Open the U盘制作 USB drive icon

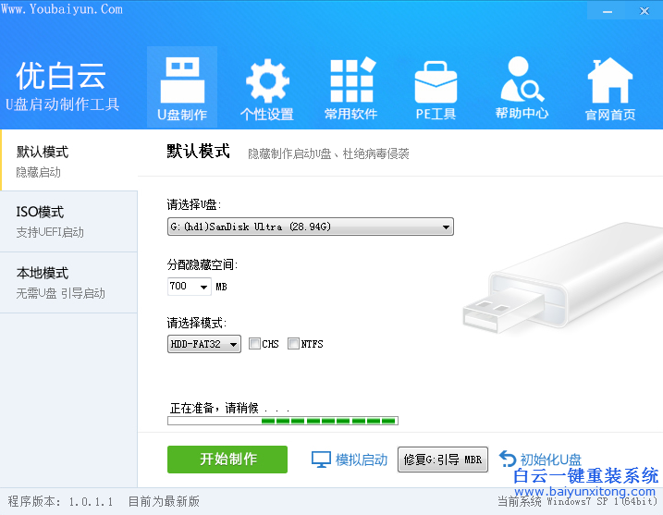(x=182, y=80)
